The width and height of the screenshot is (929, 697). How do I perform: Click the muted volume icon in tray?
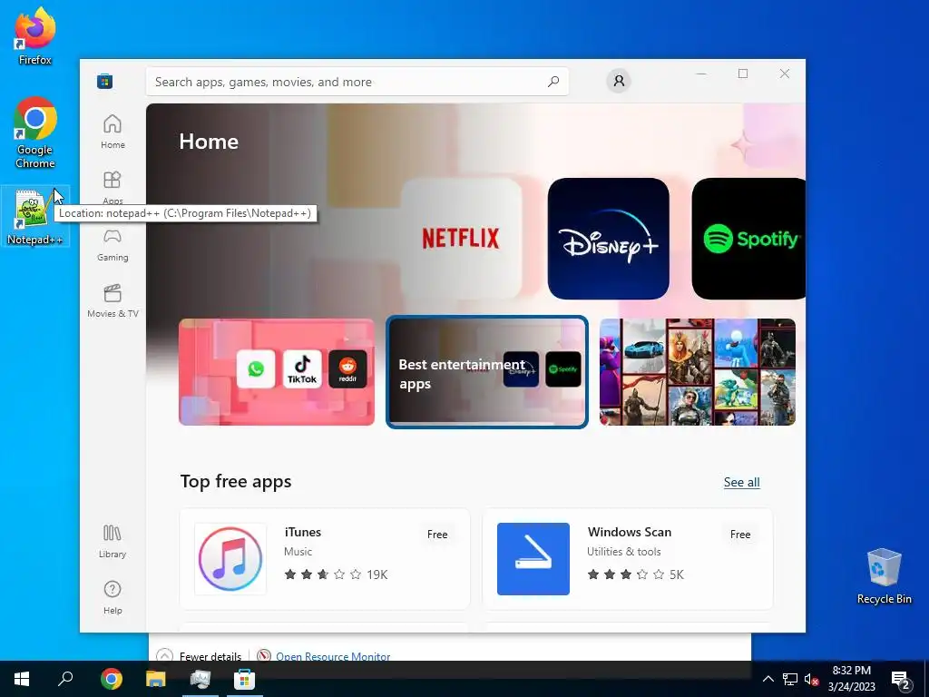pyautogui.click(x=811, y=679)
